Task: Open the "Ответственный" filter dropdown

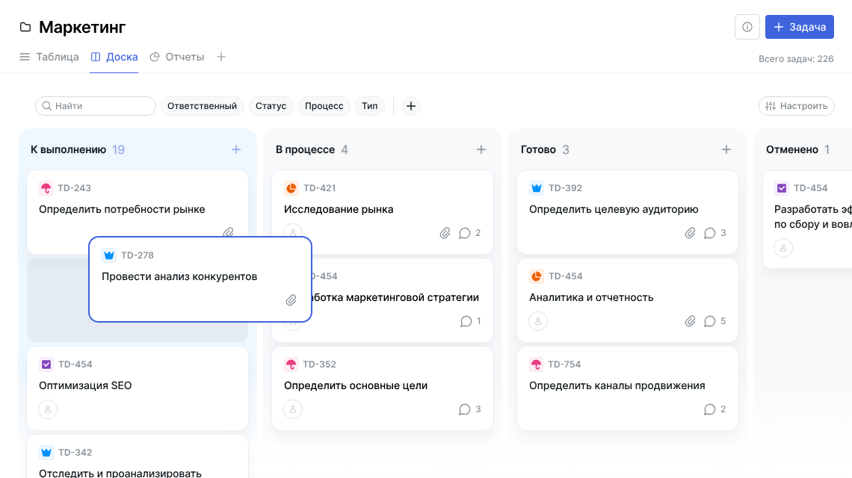Action: click(202, 106)
